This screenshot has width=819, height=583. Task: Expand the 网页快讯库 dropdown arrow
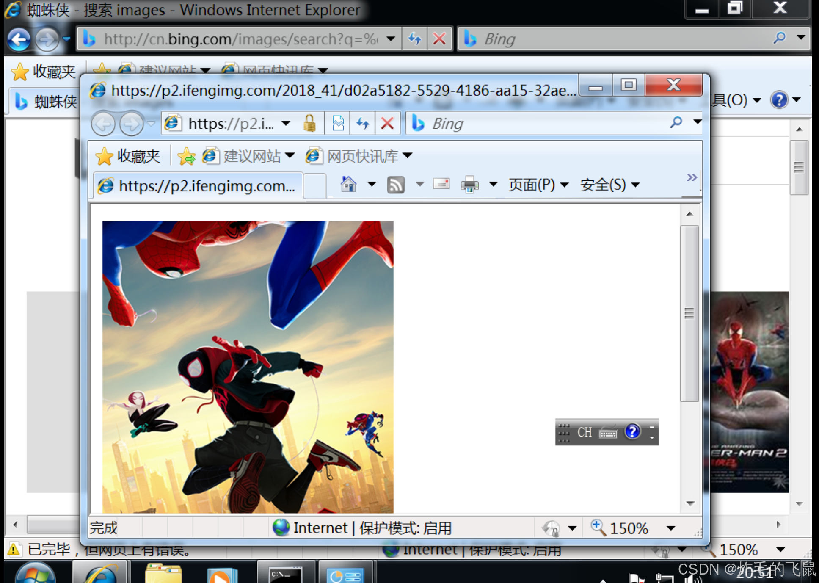click(x=408, y=155)
